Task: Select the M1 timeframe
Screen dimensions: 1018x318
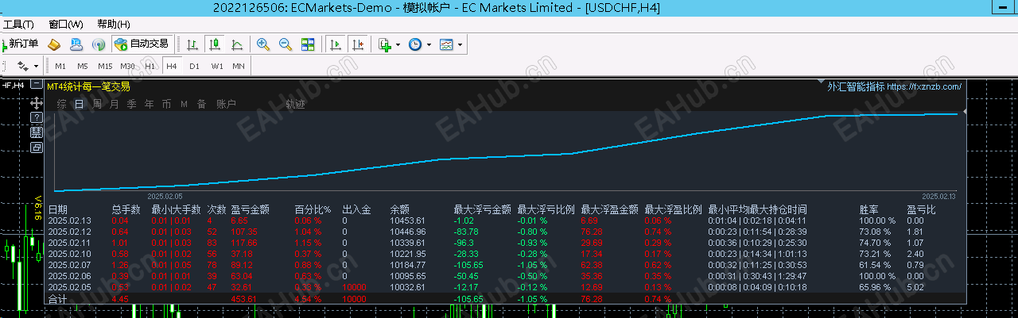Action: [x=60, y=66]
